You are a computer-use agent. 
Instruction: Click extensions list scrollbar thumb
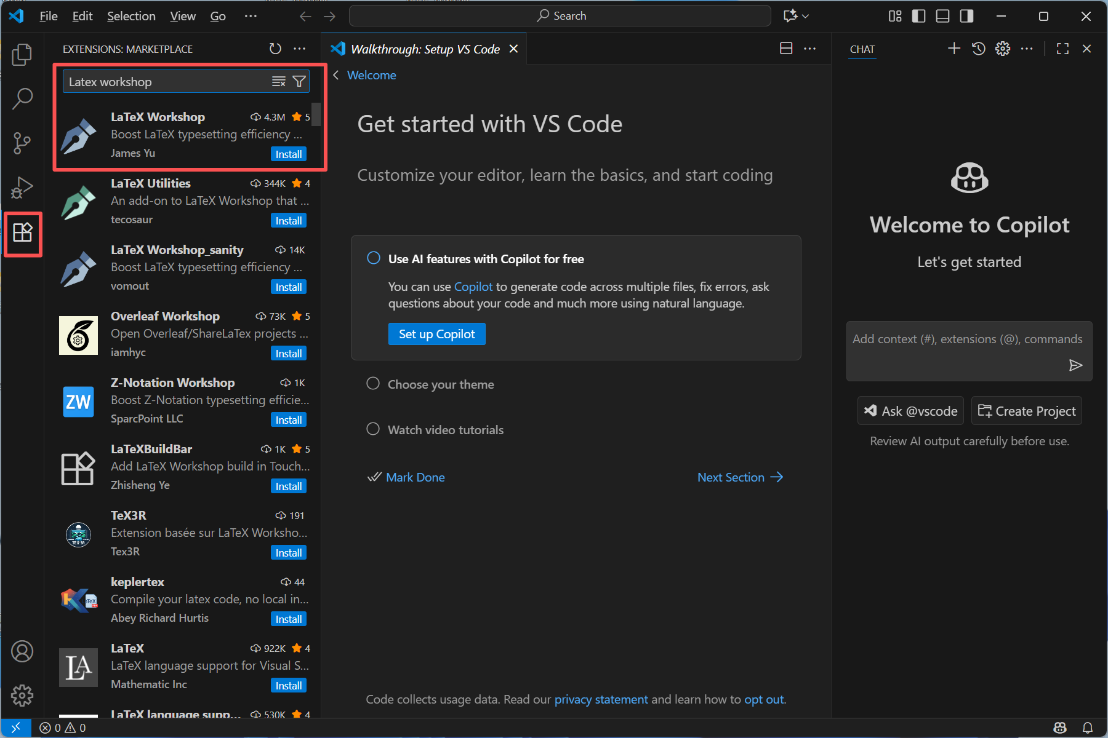(316, 114)
